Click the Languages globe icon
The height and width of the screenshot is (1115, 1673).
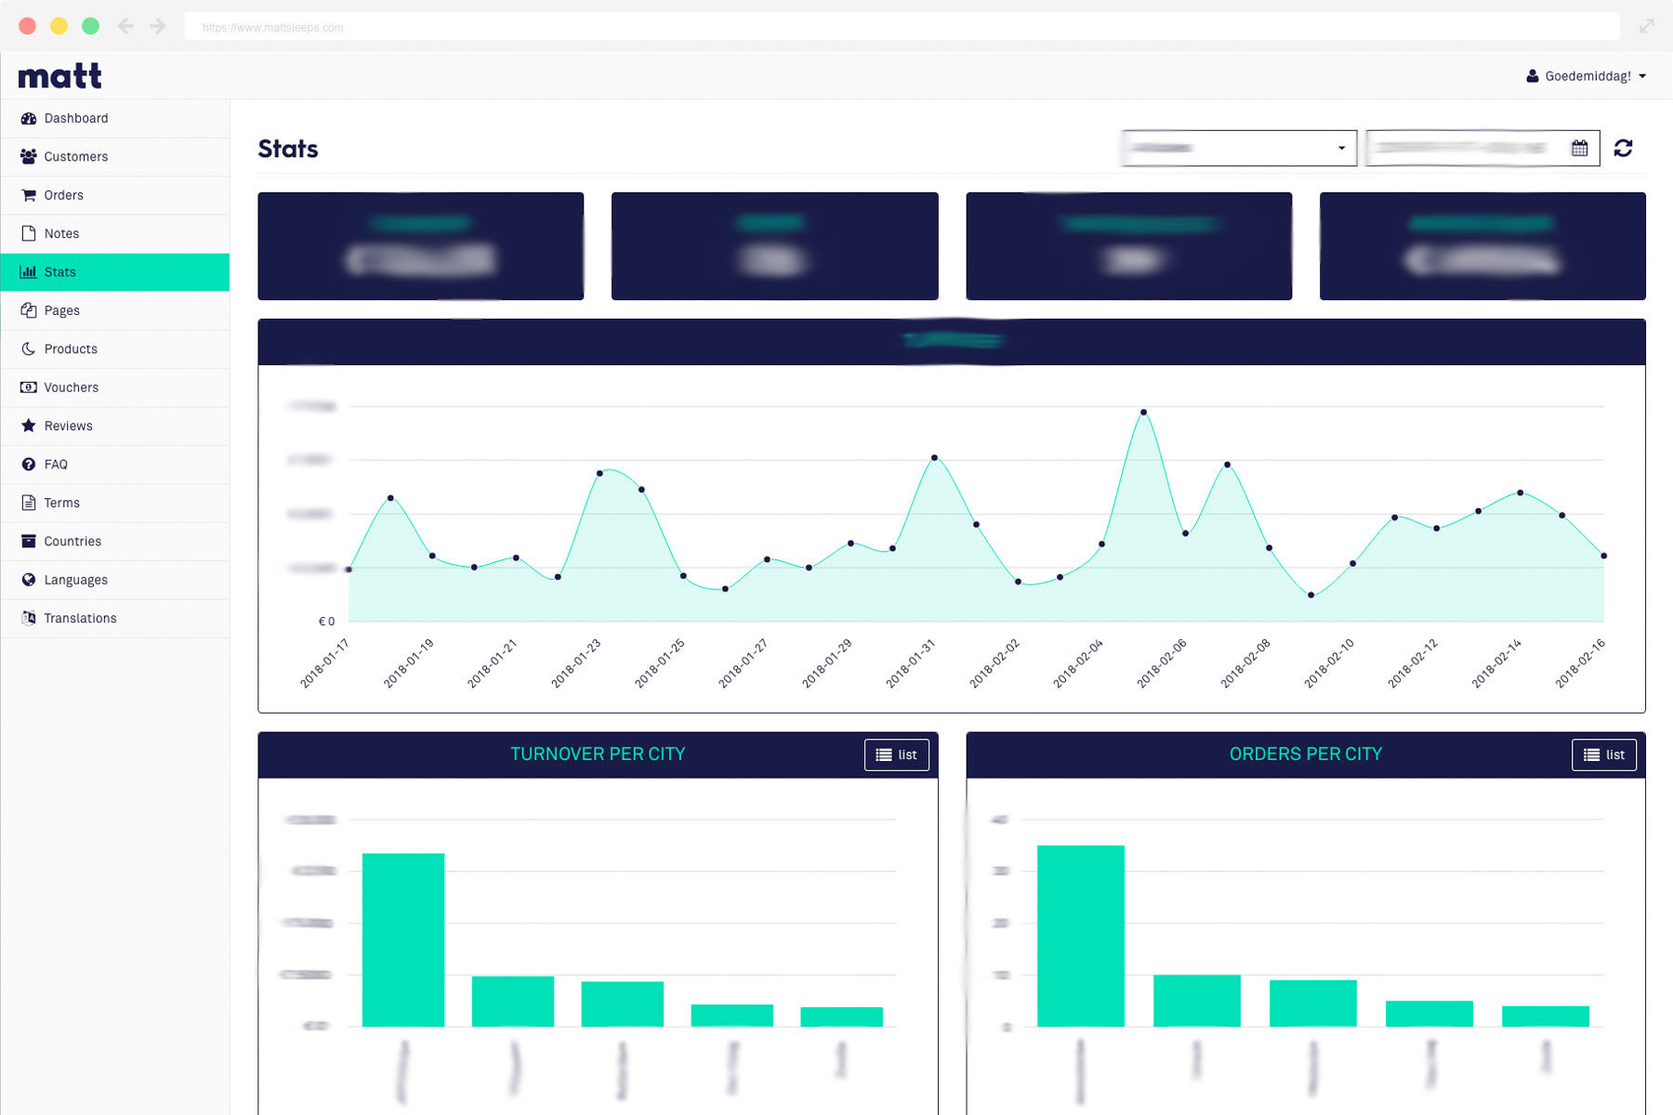click(x=29, y=580)
